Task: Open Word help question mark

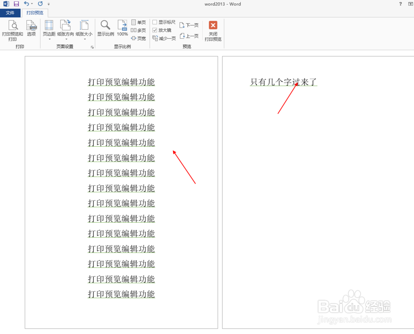Action: pyautogui.click(x=400, y=4)
